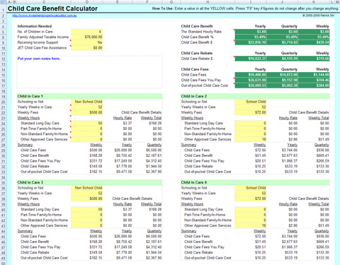This screenshot has width=340, height=265.
Task: Select the total Child Care Fees weekly $1,144.00 cell
Action: (x=314, y=75)
